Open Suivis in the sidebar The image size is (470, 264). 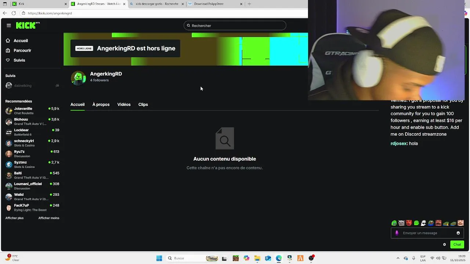19,60
